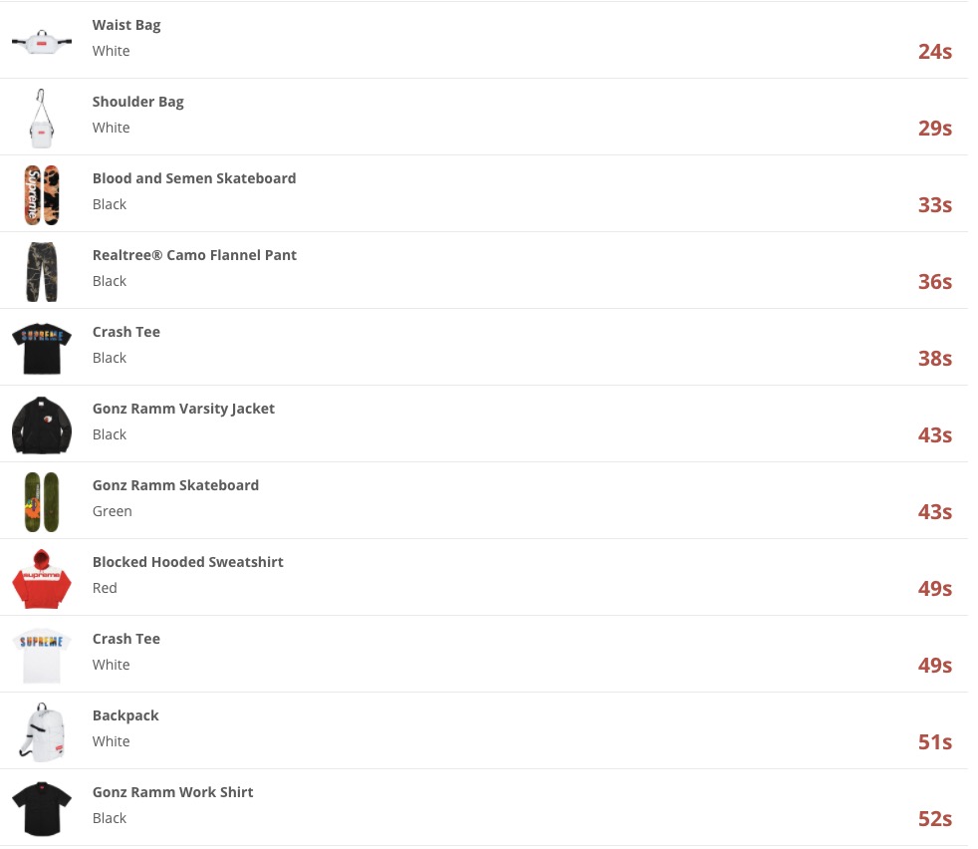View the white Backpack thumbnail
This screenshot has width=978, height=849.
click(x=42, y=732)
